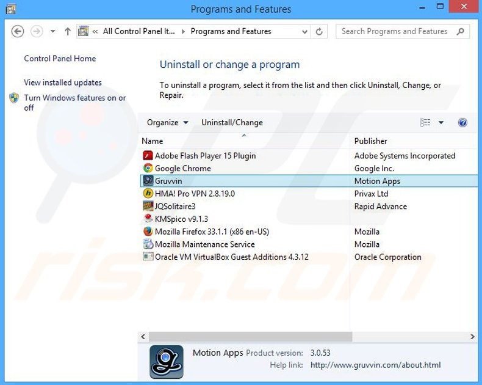
Task: Refresh the Programs and Features list
Action: click(x=319, y=31)
